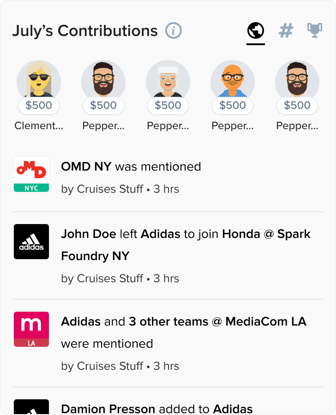Click the MediaCom LA text link
336x415 pixels.
click(x=266, y=321)
